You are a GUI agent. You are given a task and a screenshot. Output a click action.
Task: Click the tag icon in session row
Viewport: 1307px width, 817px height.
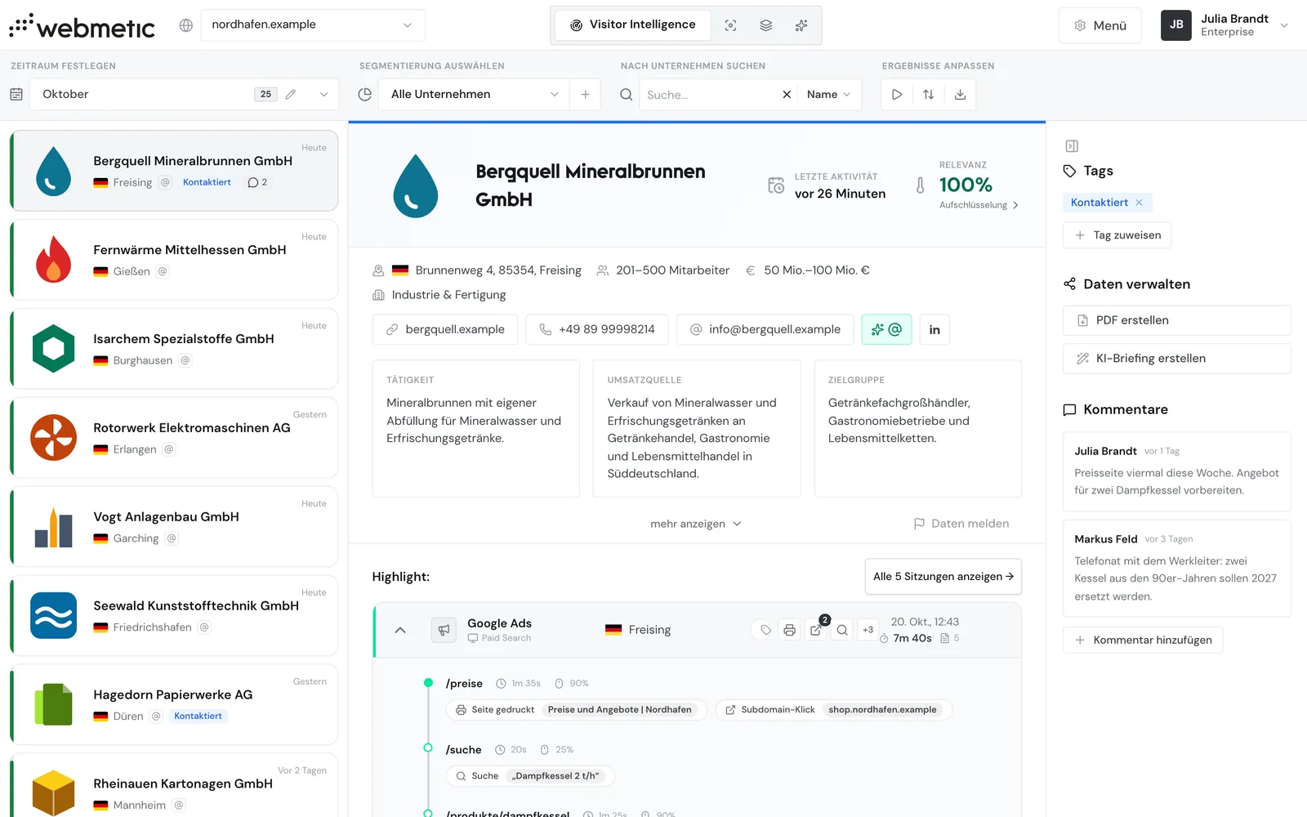pos(765,630)
